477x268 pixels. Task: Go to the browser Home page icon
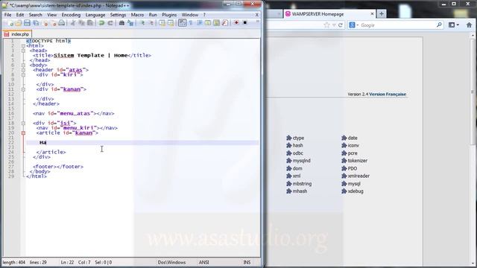click(469, 25)
